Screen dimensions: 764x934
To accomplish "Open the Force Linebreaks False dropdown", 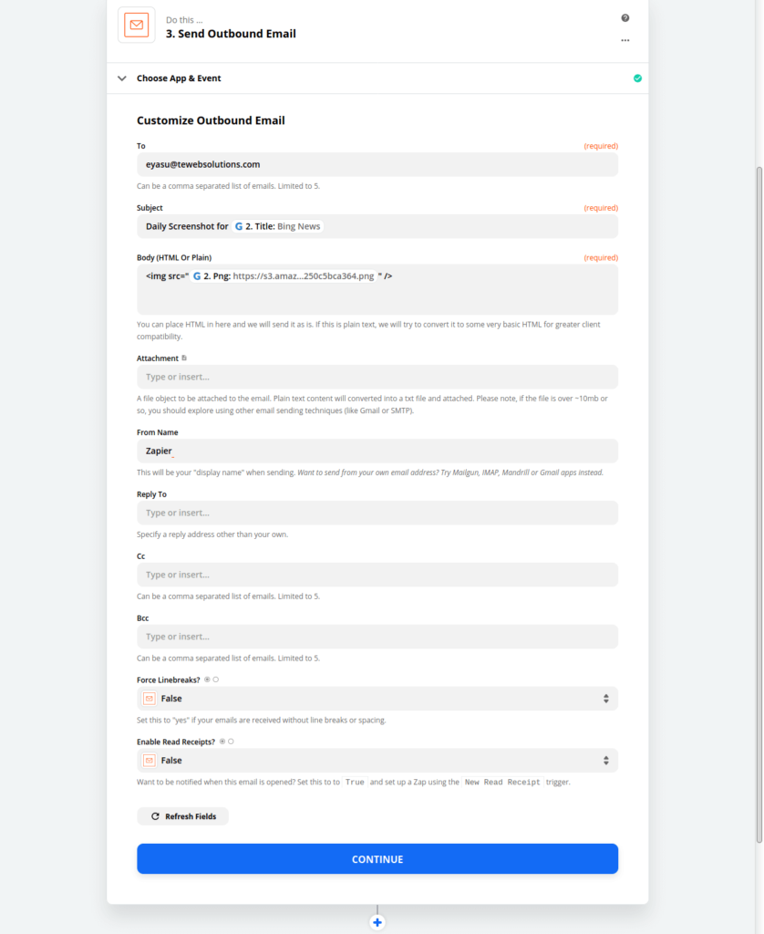I will pos(377,698).
